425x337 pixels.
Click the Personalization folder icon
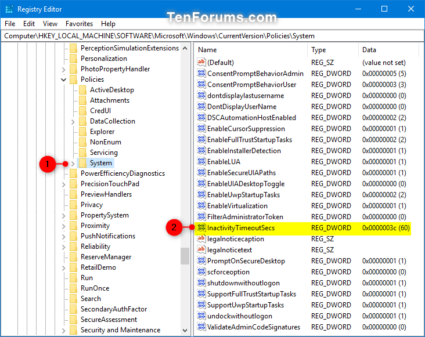pyautogui.click(x=74, y=59)
